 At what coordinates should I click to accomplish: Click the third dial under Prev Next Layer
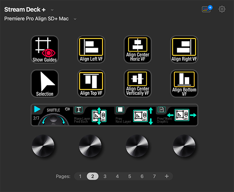point(137,146)
